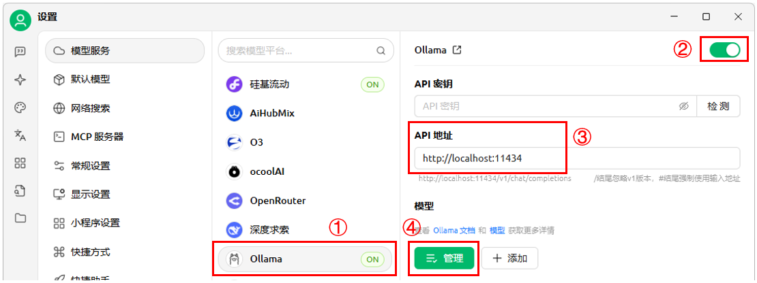The image size is (757, 283).
Task: Minimize the settings window
Action: (674, 17)
